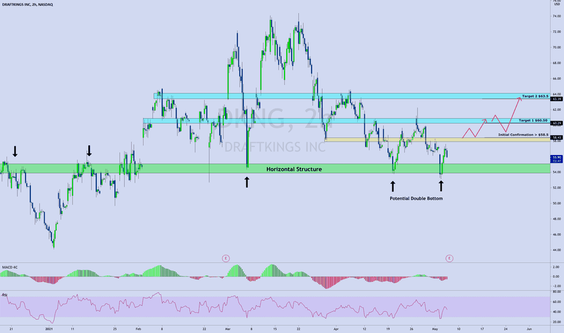The width and height of the screenshot is (564, 333).
Task: Click the DRAFTKINGS INC, 2h, NASDAQ title
Action: point(27,4)
